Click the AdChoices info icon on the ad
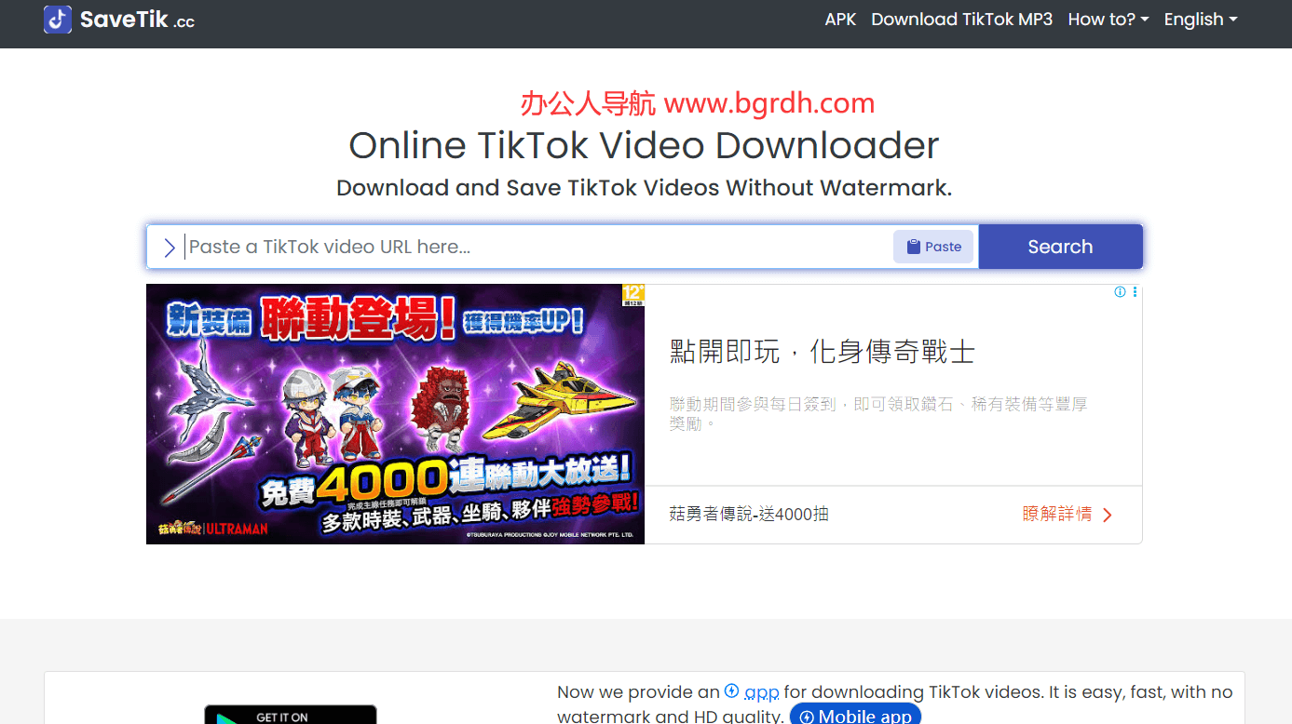This screenshot has height=724, width=1292. click(1120, 291)
